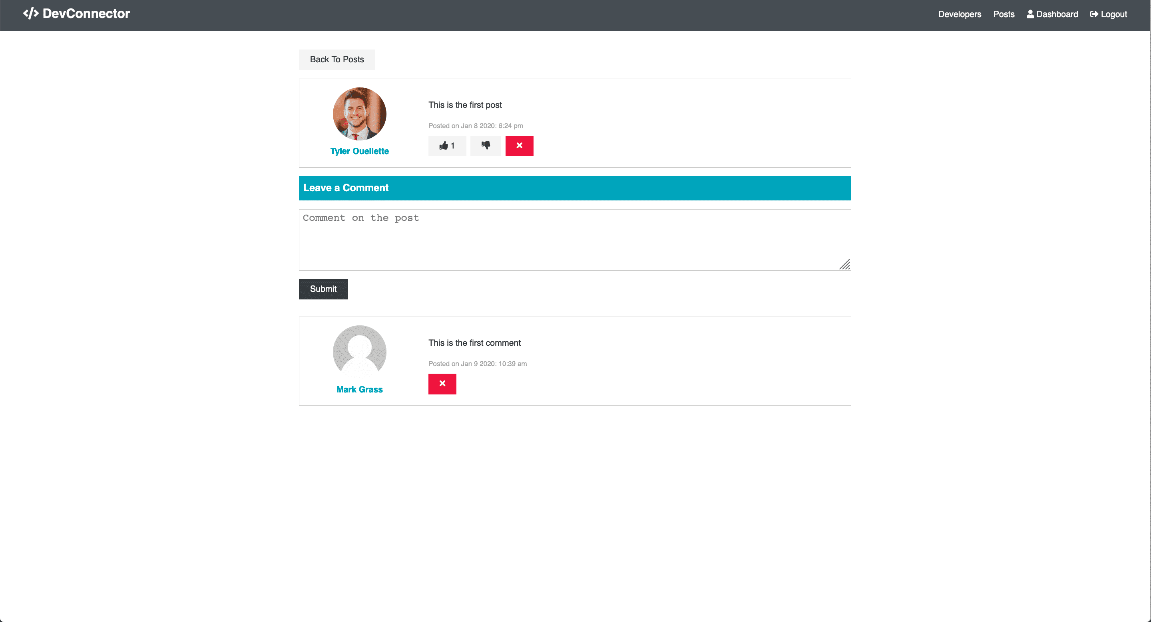Image resolution: width=1151 pixels, height=622 pixels.
Task: Open Tyler Ouellette profile name link
Action: click(x=359, y=151)
